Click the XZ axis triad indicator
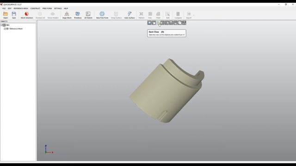This screenshot has width=296, height=166. 49,149
